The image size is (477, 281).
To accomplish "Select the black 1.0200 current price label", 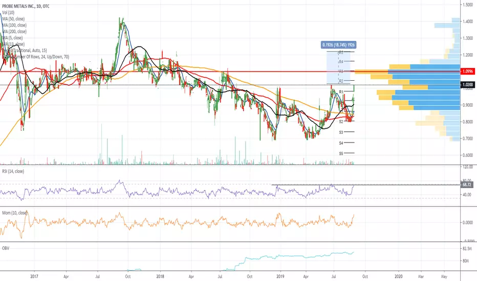I will 468,85.
